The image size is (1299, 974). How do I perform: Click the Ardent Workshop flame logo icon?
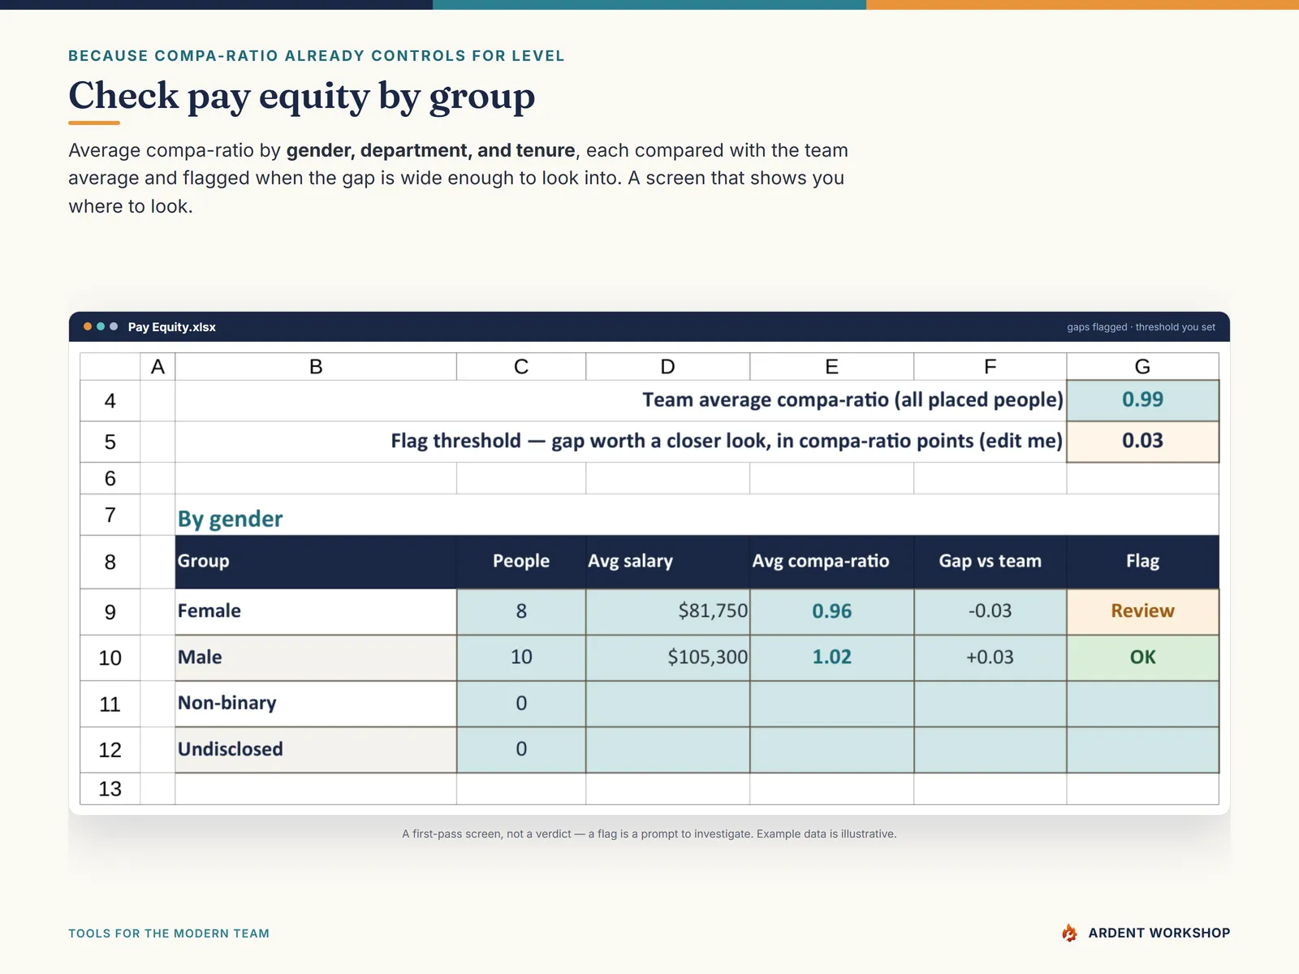[x=1069, y=933]
